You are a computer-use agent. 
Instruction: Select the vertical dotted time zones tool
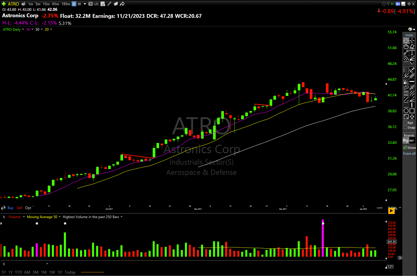406,70
